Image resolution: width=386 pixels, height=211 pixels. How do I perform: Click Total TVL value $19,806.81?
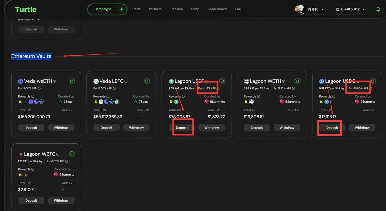click(254, 117)
